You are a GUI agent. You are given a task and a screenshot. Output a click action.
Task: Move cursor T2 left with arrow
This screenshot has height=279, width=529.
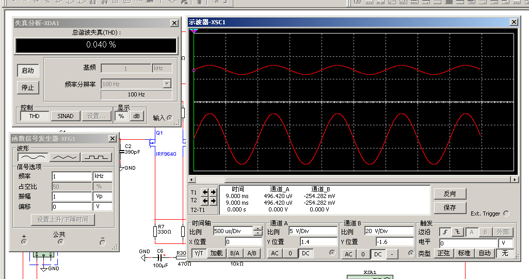click(x=205, y=201)
